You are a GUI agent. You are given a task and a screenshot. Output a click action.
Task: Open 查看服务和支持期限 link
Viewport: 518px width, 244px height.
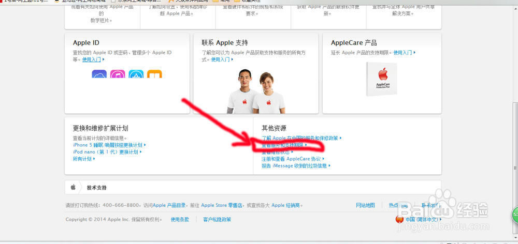point(282,145)
